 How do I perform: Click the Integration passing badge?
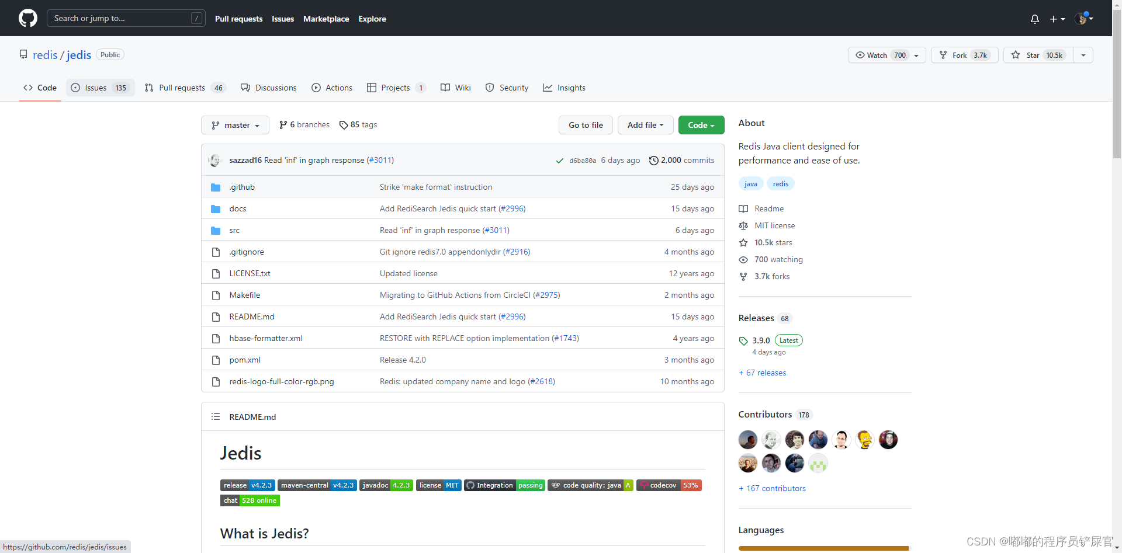(505, 485)
